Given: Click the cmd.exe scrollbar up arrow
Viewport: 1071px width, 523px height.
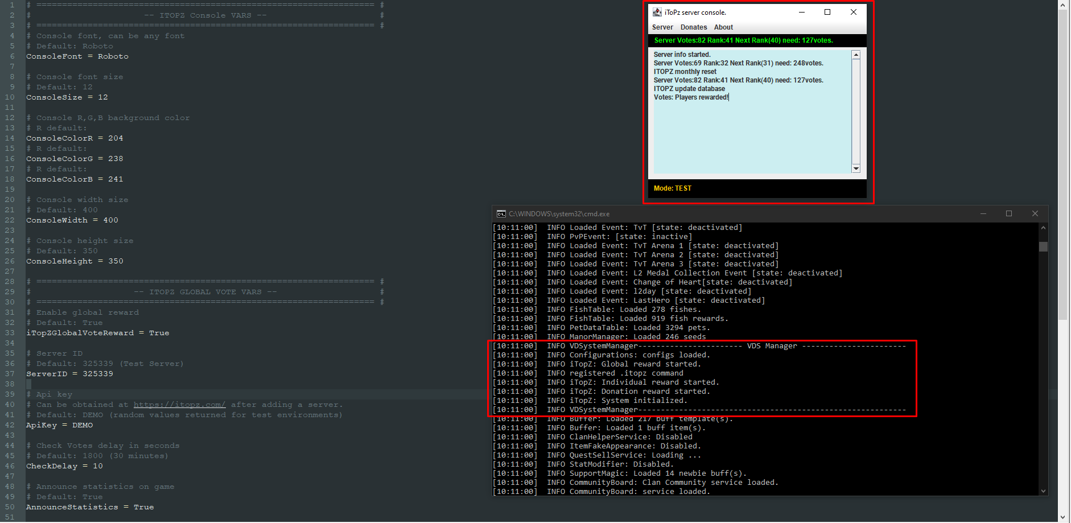Looking at the screenshot, I should [1043, 228].
